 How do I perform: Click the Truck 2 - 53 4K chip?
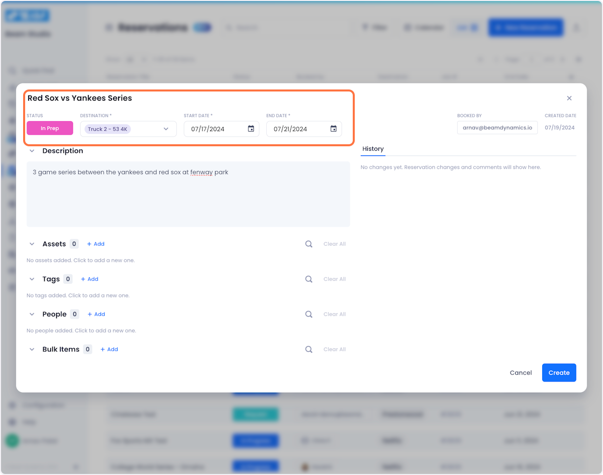click(108, 129)
